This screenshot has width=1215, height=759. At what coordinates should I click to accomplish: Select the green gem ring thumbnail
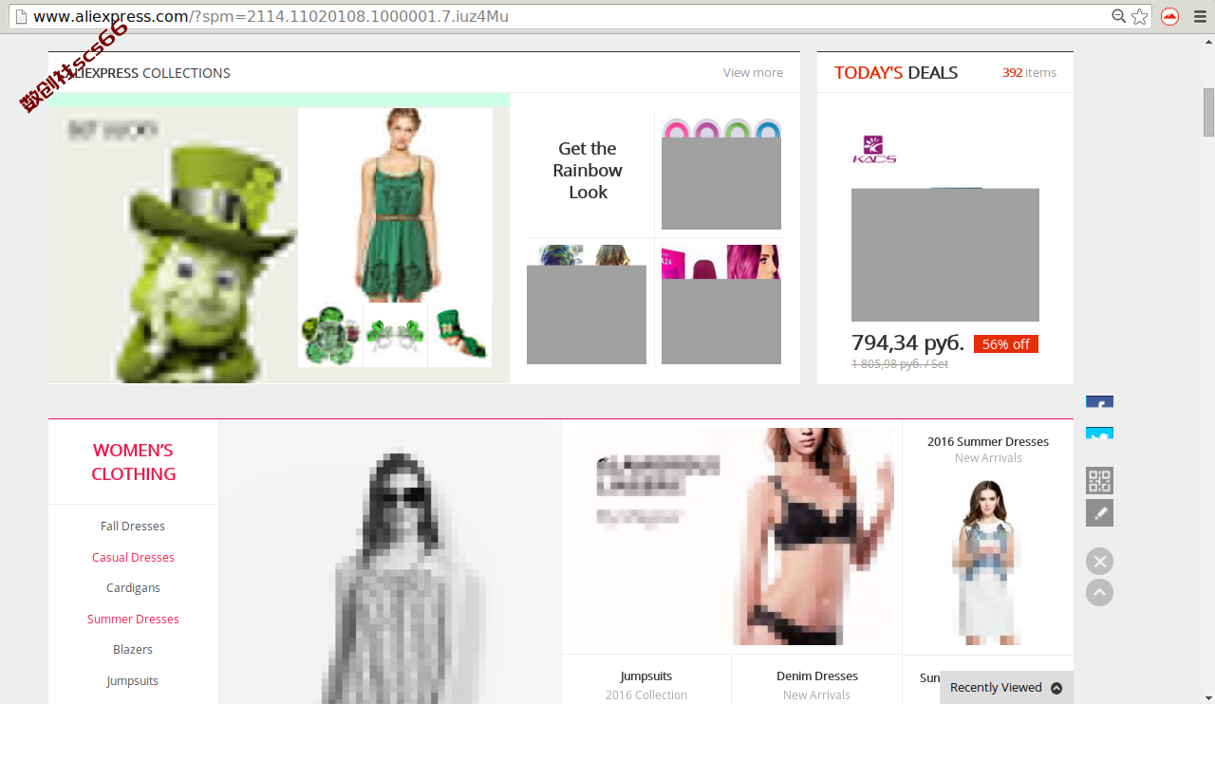coord(329,335)
